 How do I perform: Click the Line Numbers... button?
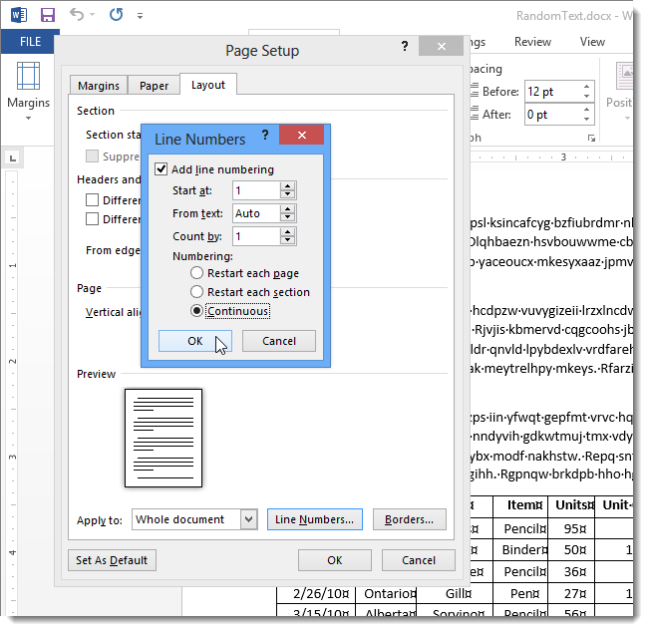tap(314, 519)
